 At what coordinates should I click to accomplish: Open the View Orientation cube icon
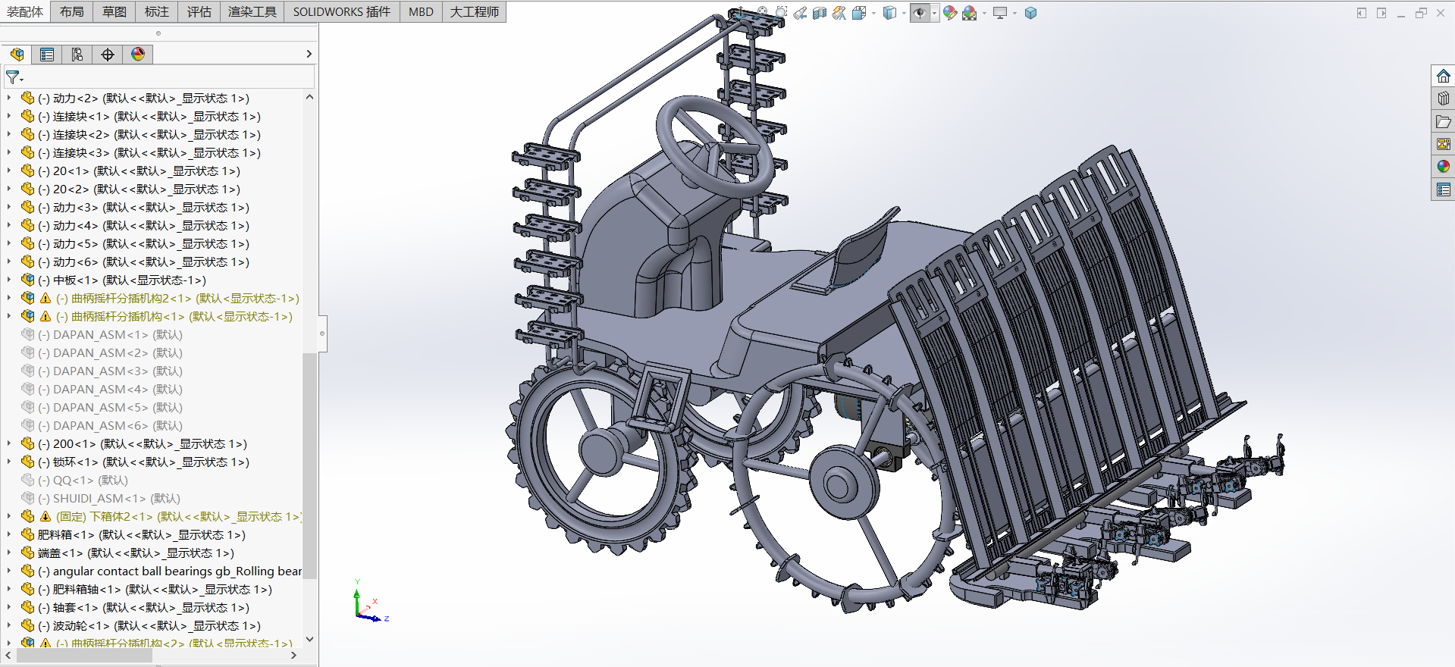(859, 13)
